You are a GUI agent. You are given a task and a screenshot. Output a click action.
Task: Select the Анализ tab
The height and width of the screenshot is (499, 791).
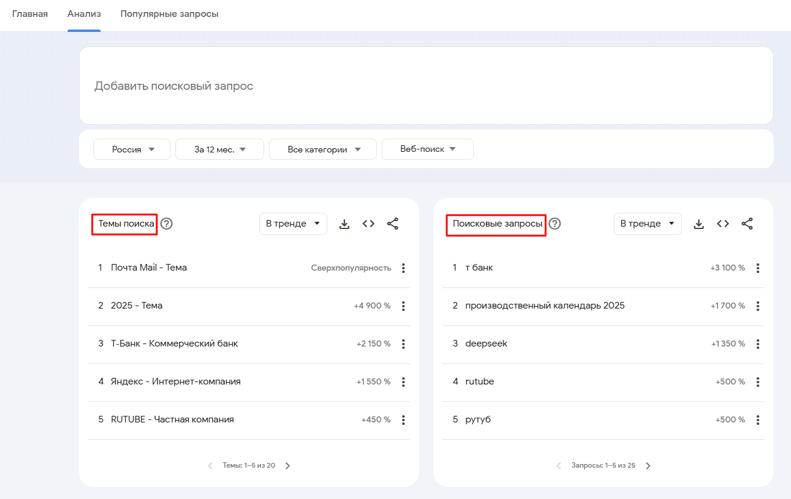point(84,14)
